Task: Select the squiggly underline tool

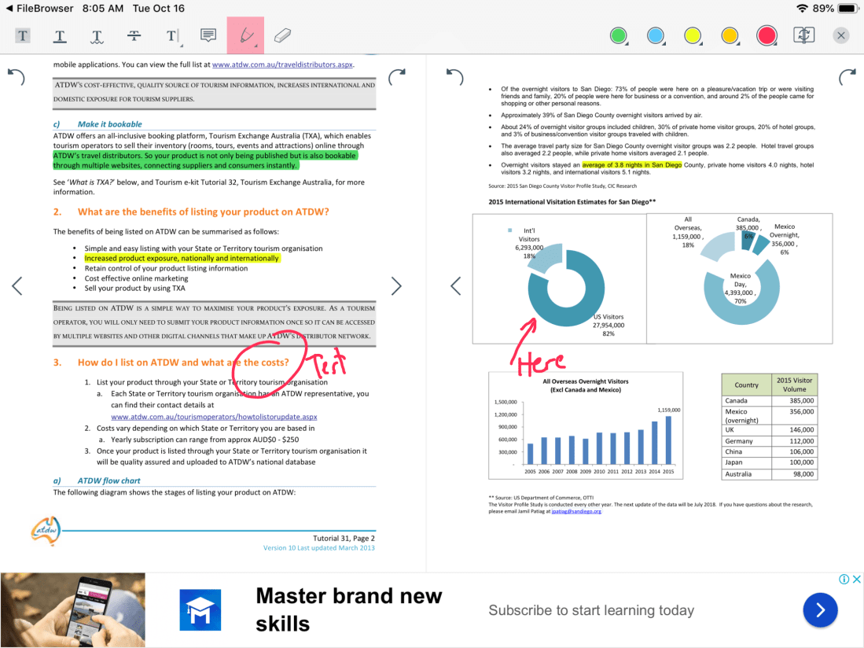Action: (97, 35)
